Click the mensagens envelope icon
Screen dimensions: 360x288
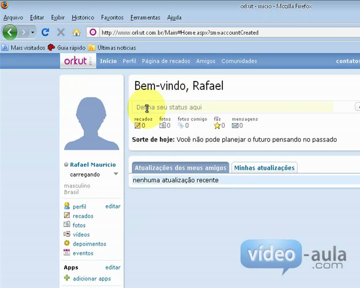(x=235, y=126)
